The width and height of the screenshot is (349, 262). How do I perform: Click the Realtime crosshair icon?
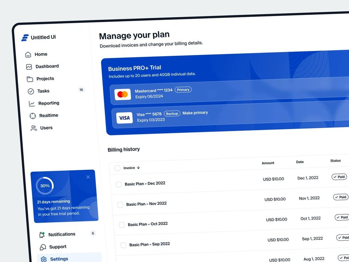point(33,116)
